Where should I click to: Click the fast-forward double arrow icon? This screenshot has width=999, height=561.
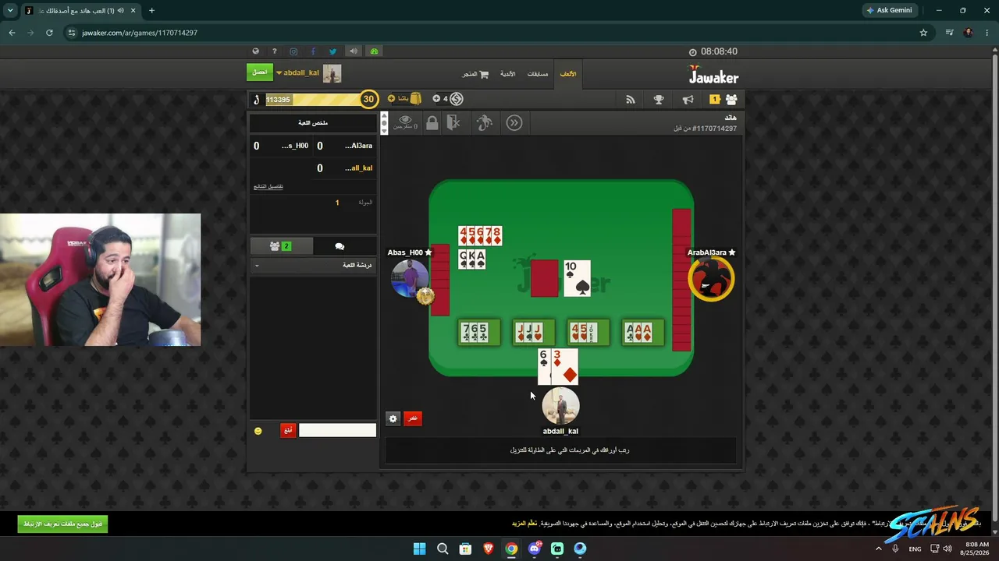pyautogui.click(x=514, y=123)
